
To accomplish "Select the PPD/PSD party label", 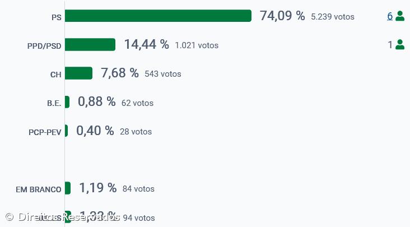I will [x=44, y=46].
